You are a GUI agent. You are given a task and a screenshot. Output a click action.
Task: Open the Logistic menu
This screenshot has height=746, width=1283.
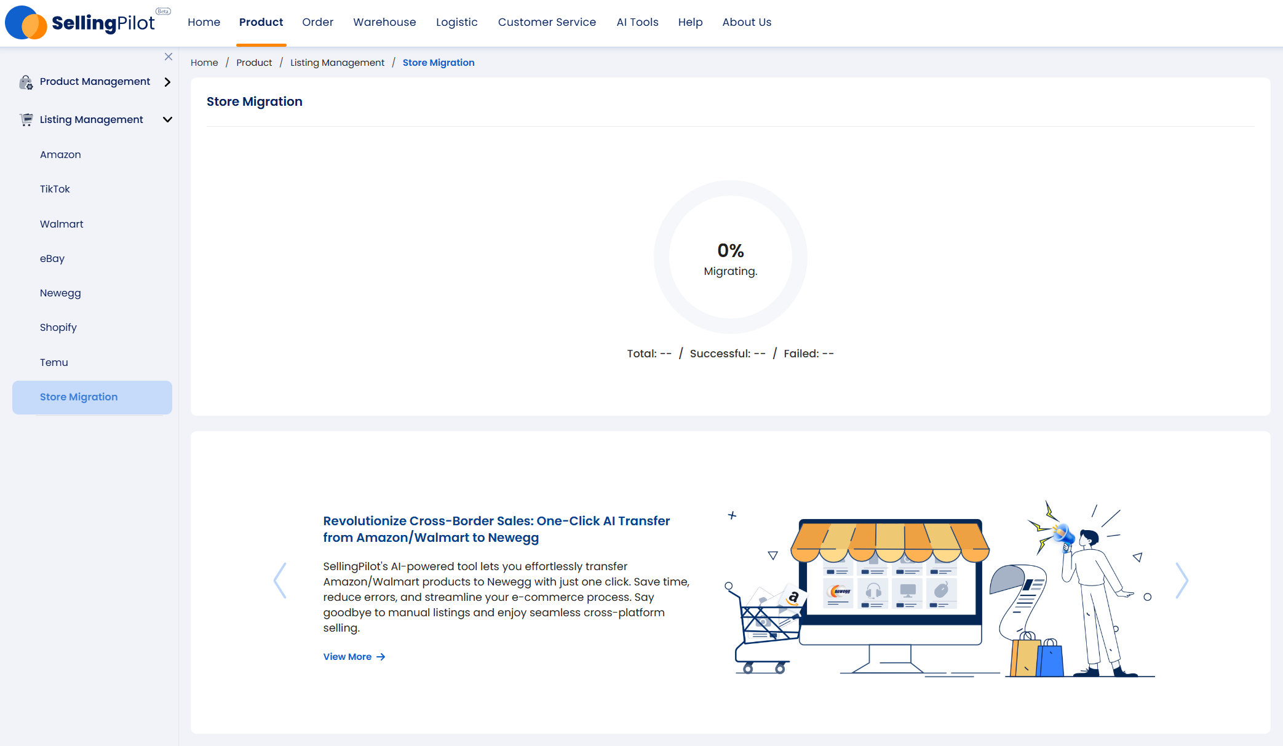coord(457,22)
